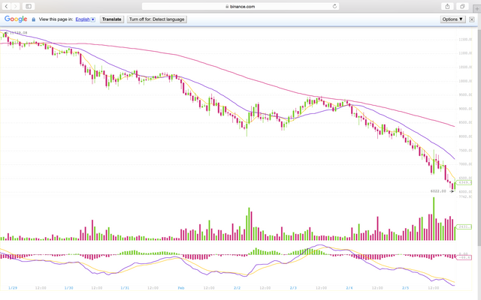Click the 1/29 date label
The height and width of the screenshot is (300, 481).
(13, 288)
